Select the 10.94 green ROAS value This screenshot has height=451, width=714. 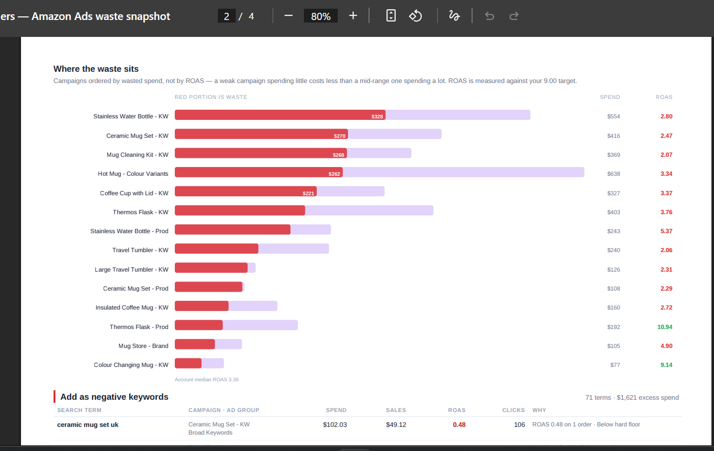(x=665, y=327)
